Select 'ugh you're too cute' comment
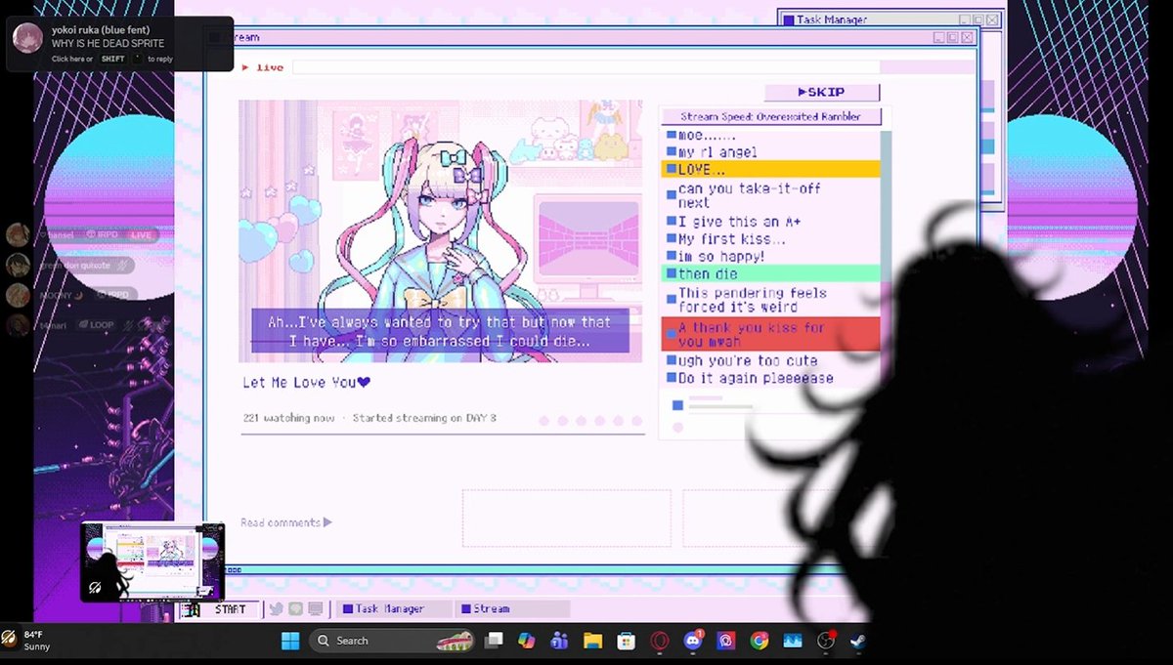 pos(770,360)
